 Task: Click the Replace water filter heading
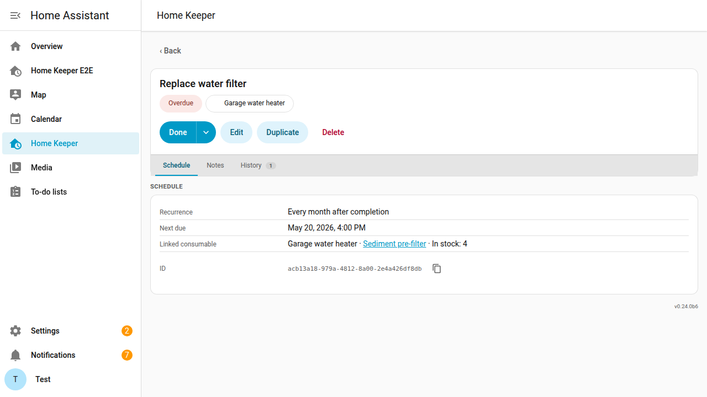pos(203,84)
